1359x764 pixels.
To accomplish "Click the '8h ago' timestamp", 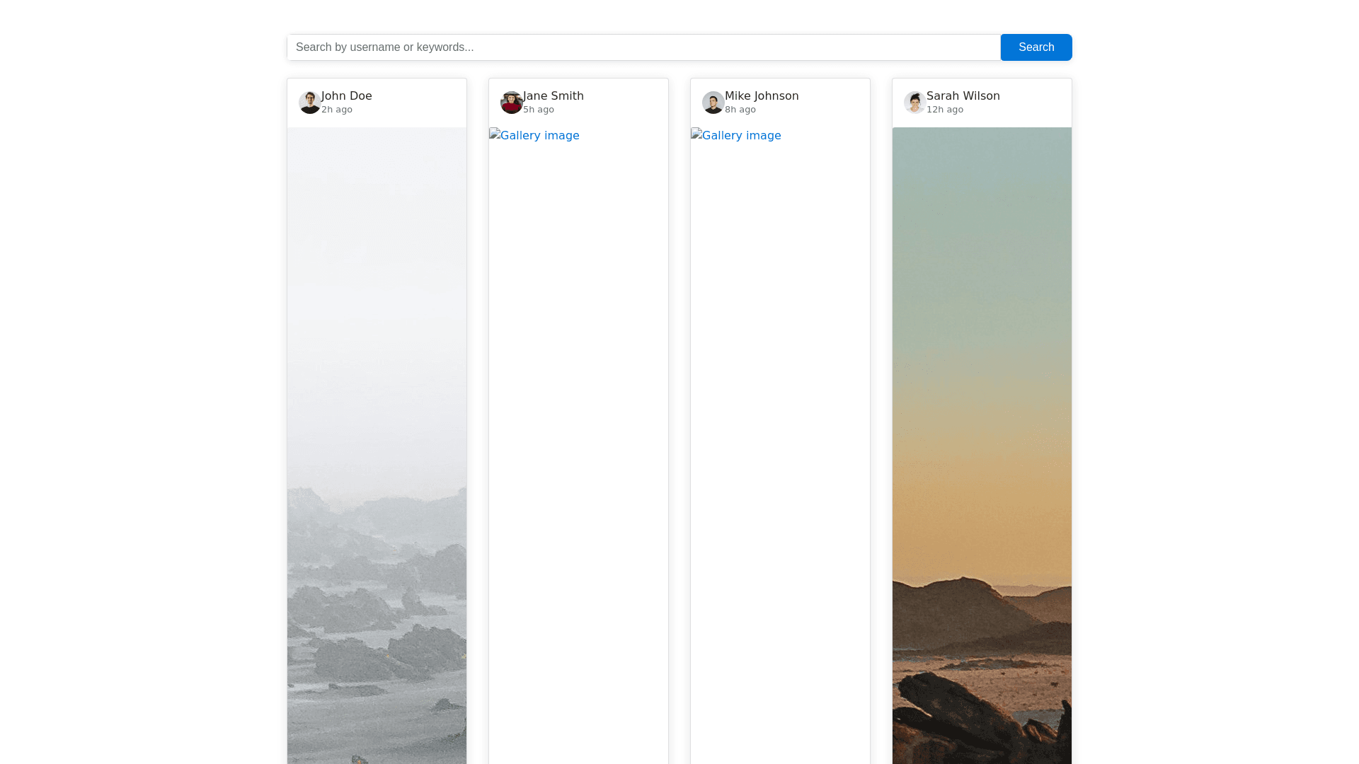I will [x=740, y=110].
